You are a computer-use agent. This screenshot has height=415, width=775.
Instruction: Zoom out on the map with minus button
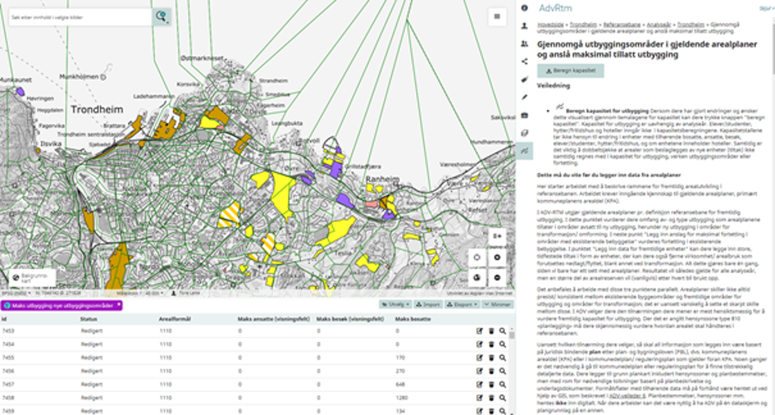coord(497,277)
